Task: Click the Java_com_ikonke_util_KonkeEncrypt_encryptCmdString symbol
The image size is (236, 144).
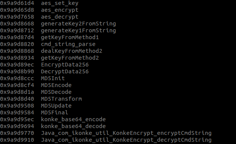Action: tap(126, 133)
